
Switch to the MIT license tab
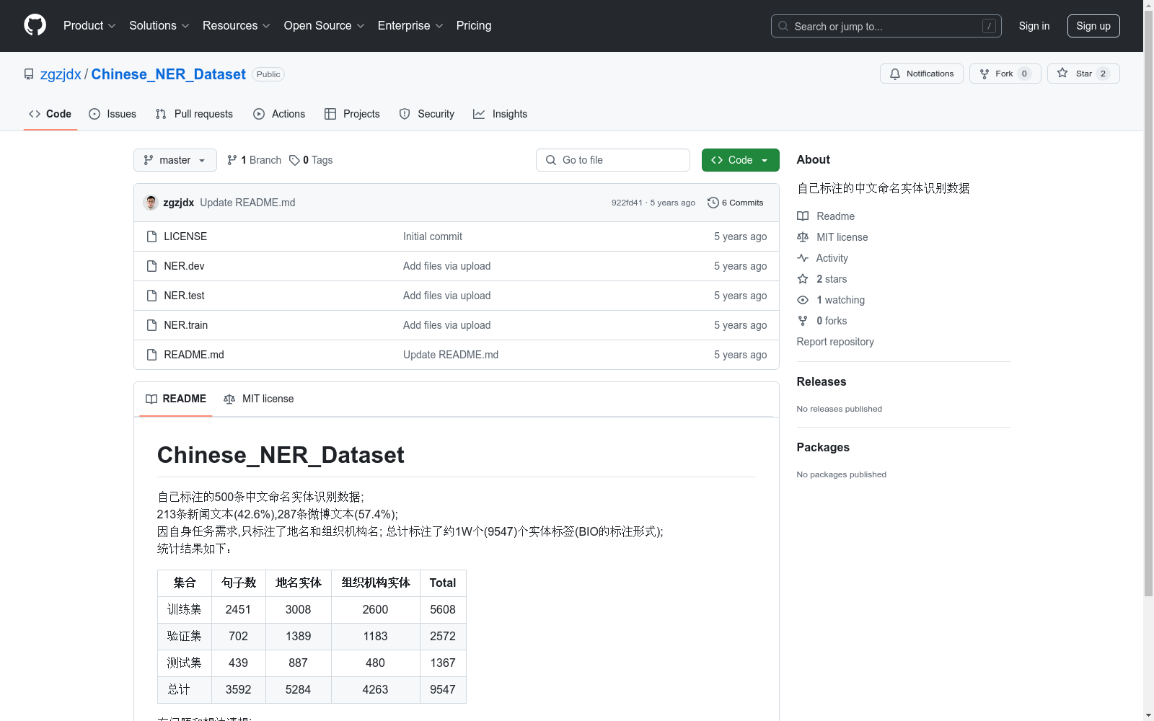click(x=259, y=399)
